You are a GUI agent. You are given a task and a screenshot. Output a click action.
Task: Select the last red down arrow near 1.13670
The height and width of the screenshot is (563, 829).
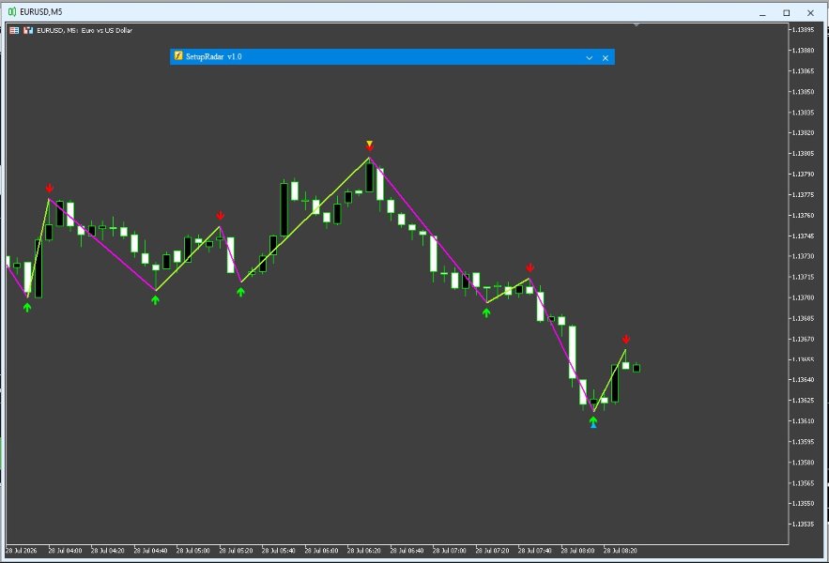[626, 339]
